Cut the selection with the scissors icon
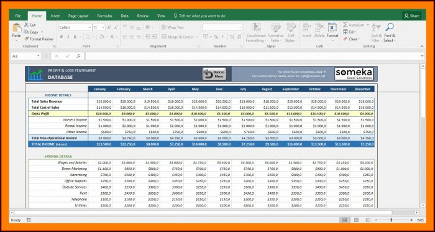435x232 pixels. click(x=30, y=25)
